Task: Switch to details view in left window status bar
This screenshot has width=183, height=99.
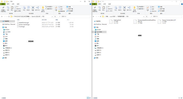Action: [x=88, y=98]
